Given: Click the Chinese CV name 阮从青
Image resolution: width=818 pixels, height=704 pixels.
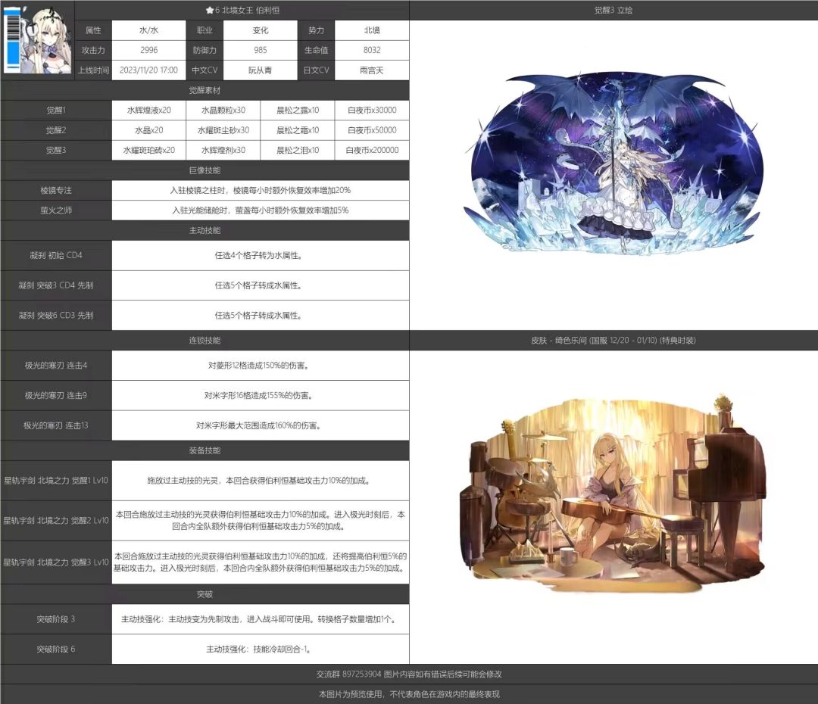Looking at the screenshot, I should pyautogui.click(x=261, y=70).
